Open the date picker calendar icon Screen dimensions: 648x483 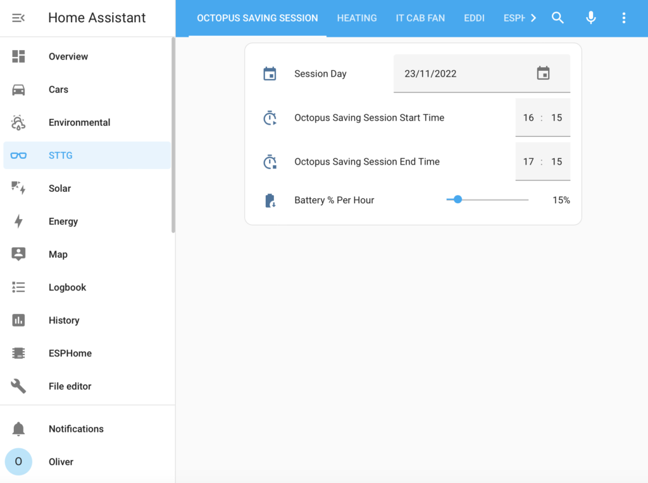coord(543,73)
